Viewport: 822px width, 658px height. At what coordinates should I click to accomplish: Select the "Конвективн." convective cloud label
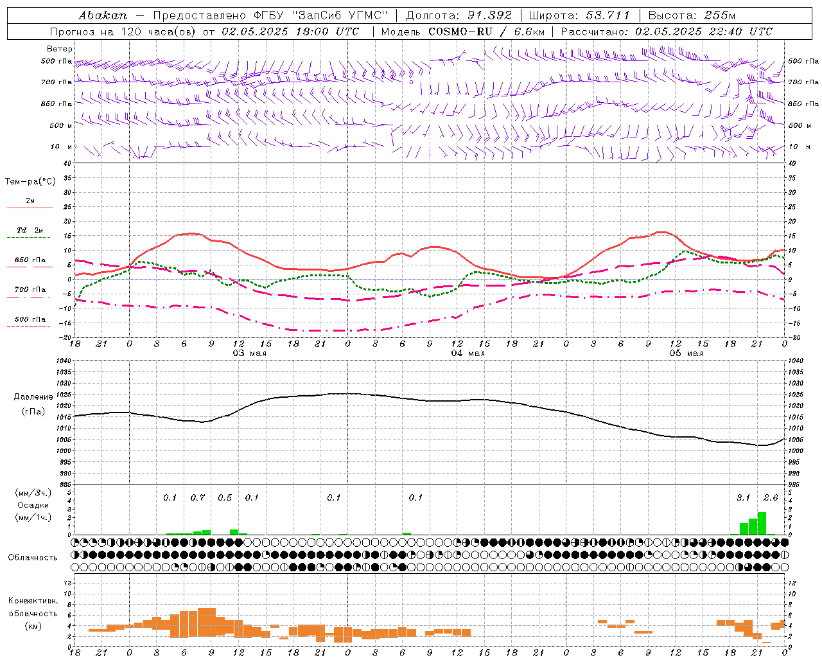pyautogui.click(x=33, y=601)
